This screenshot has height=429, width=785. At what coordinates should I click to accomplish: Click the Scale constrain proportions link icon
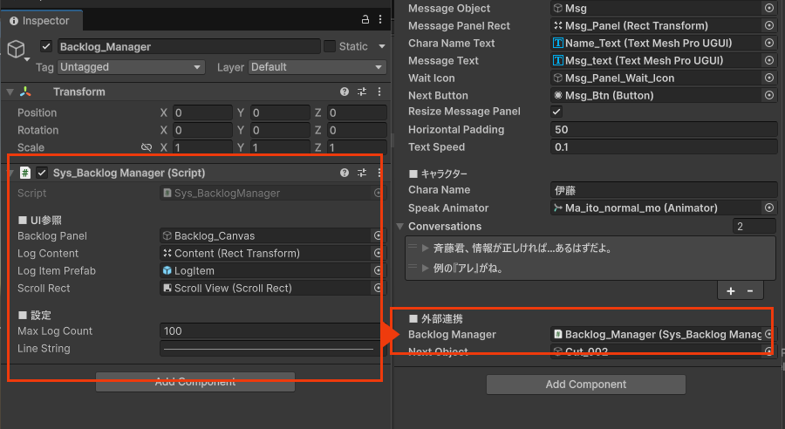pos(147,147)
